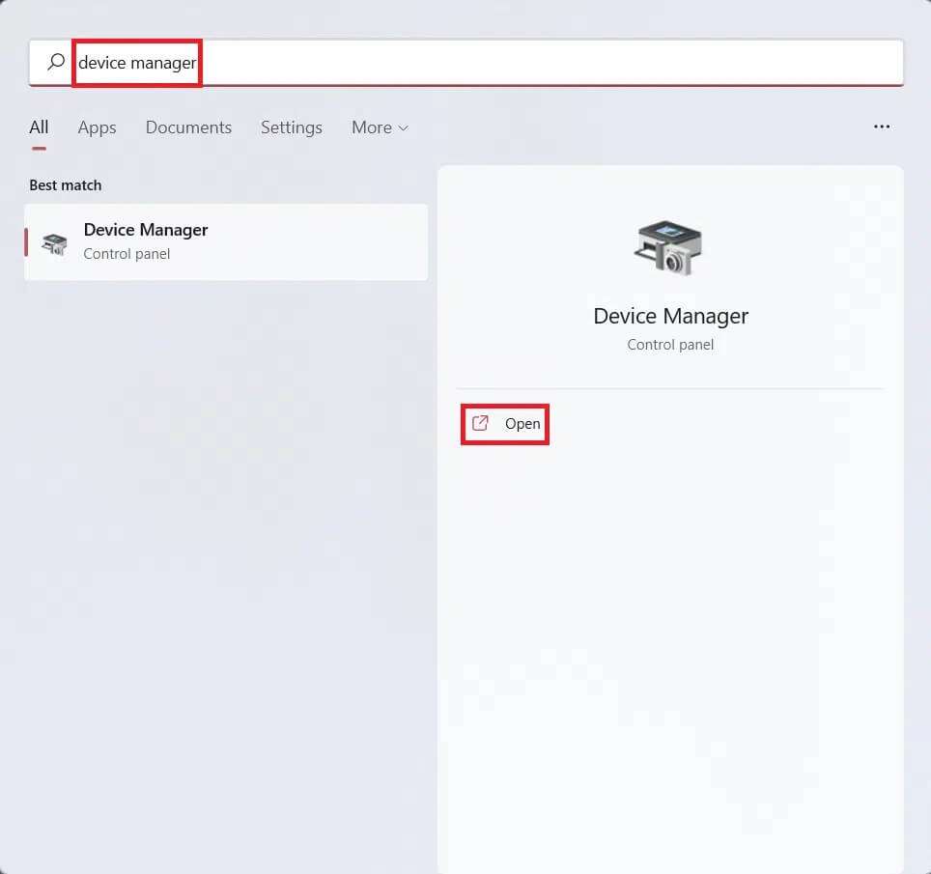Click the large Device Manager icon in preview
This screenshot has height=874, width=931.
[x=668, y=248]
